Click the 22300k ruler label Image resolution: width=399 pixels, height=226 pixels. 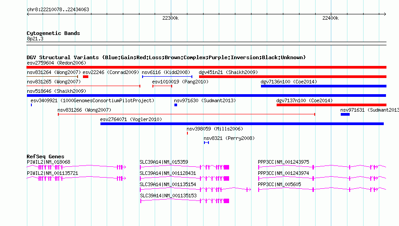[170, 18]
